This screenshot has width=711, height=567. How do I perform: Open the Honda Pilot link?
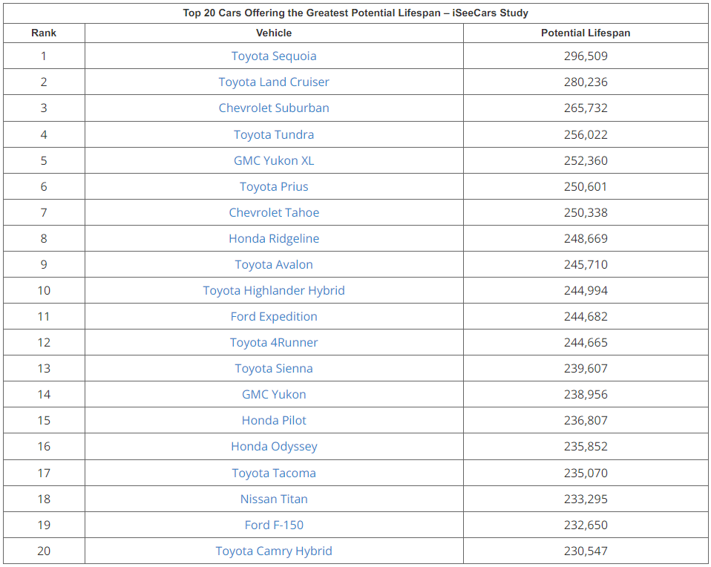pyautogui.click(x=274, y=421)
